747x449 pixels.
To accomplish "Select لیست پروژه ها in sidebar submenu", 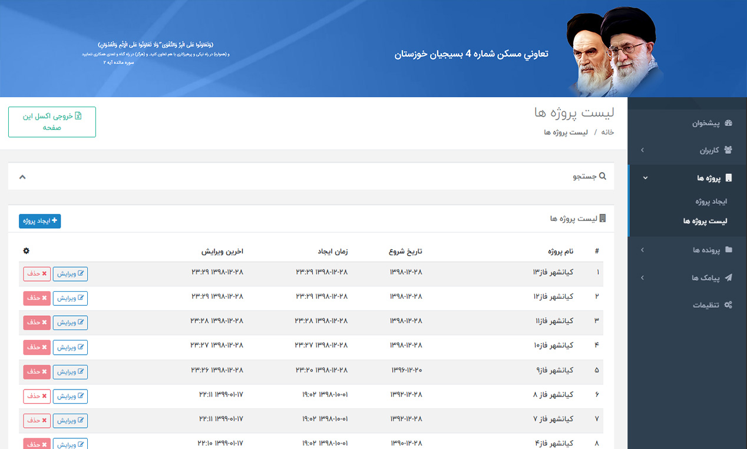I will [x=705, y=221].
